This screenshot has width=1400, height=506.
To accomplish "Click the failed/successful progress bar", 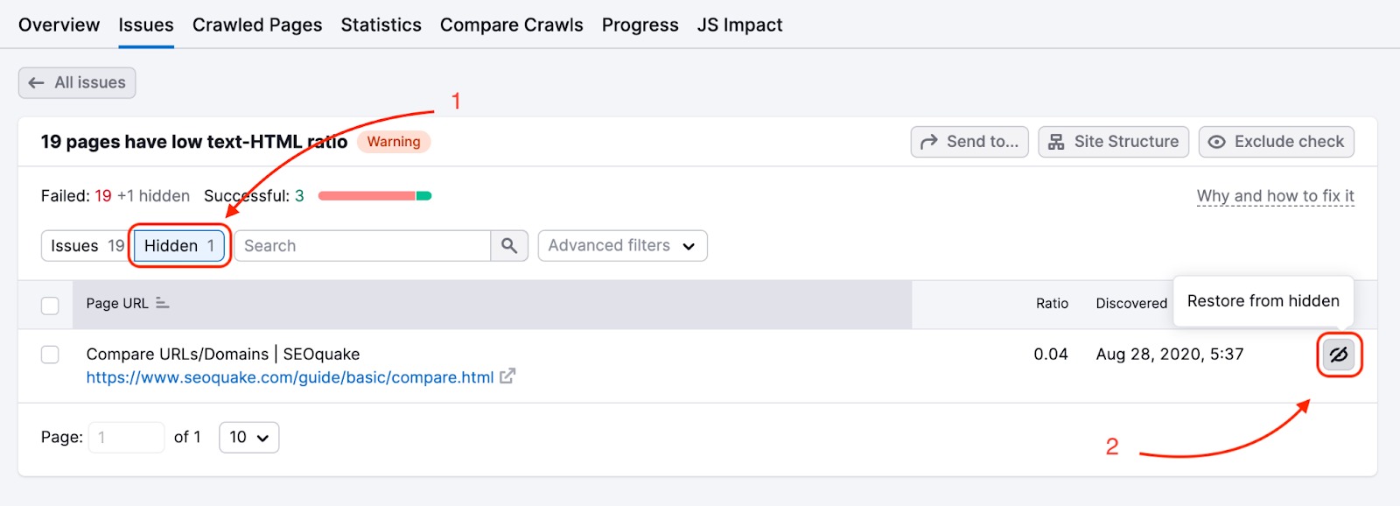I will tap(374, 196).
